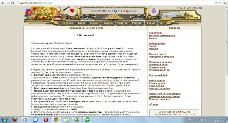Viewport: 228px width, 123px height.
Task: Open the media player from the taskbar
Action: pyautogui.click(x=25, y=120)
